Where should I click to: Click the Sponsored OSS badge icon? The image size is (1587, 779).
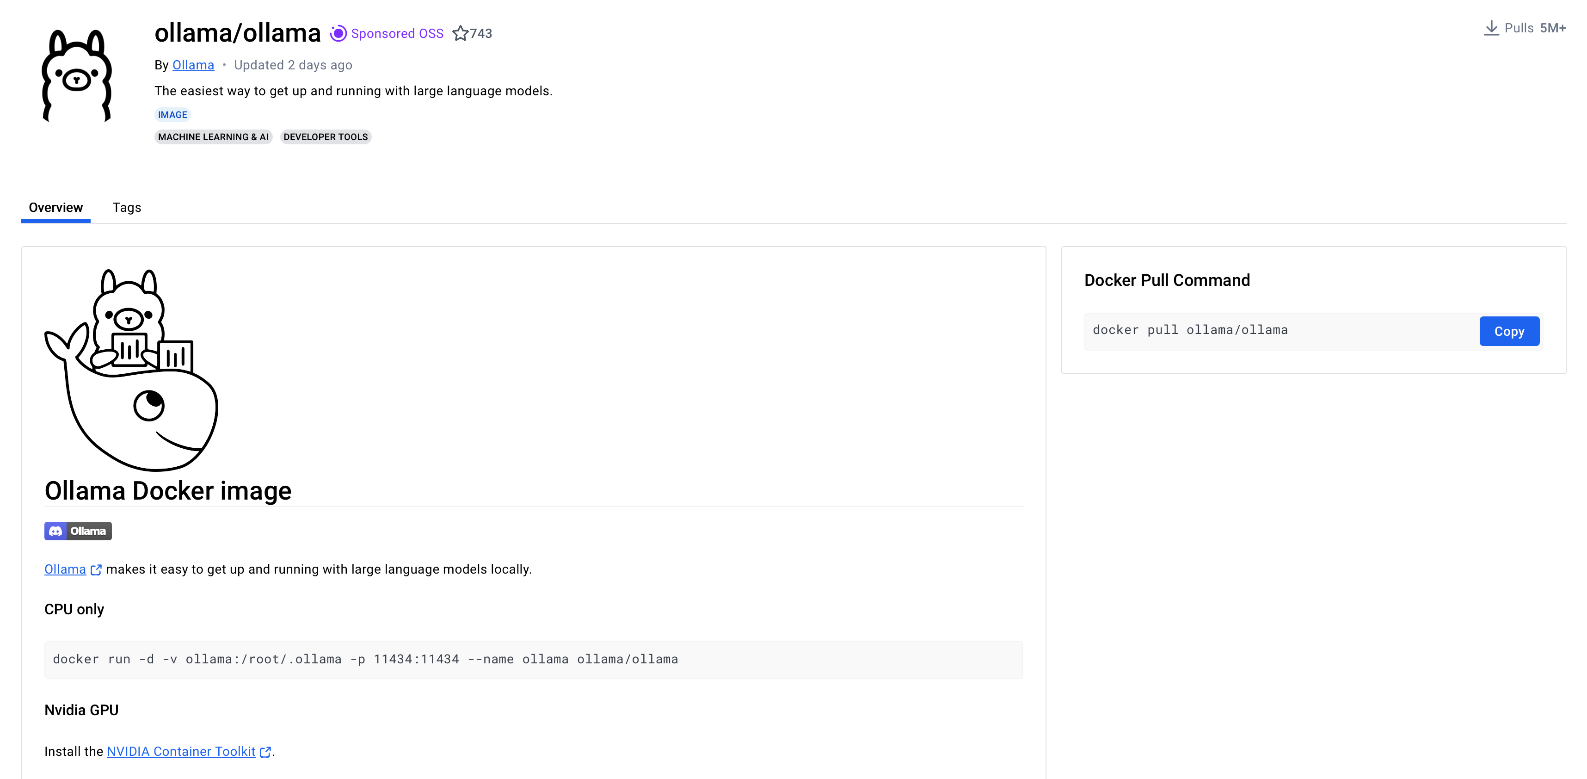[x=338, y=33]
